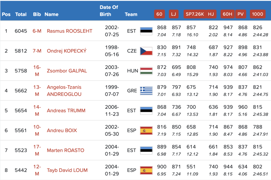Click the Estonia flag beside Rasmus ROOSLEHT
The width and height of the screenshot is (271, 180).
click(x=146, y=31)
